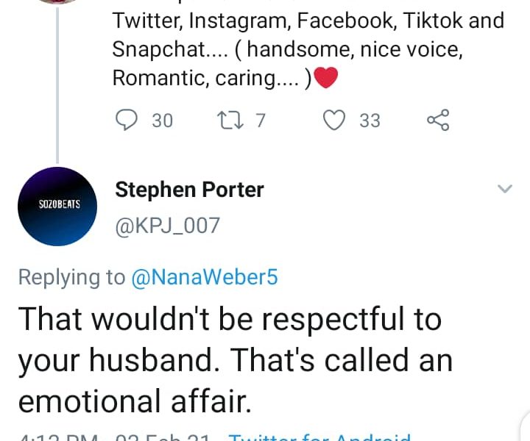Viewport: 530px width, 441px height.
Task: Open Stephen Porter's display name
Action: [x=189, y=190]
